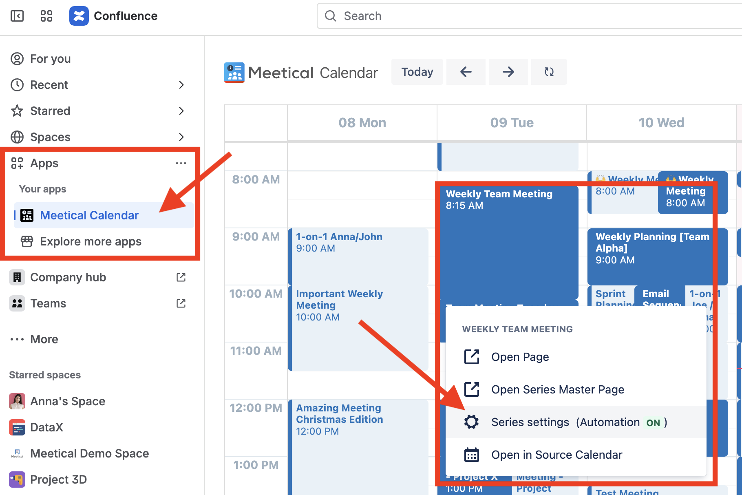Open Teams external link icon

(181, 303)
